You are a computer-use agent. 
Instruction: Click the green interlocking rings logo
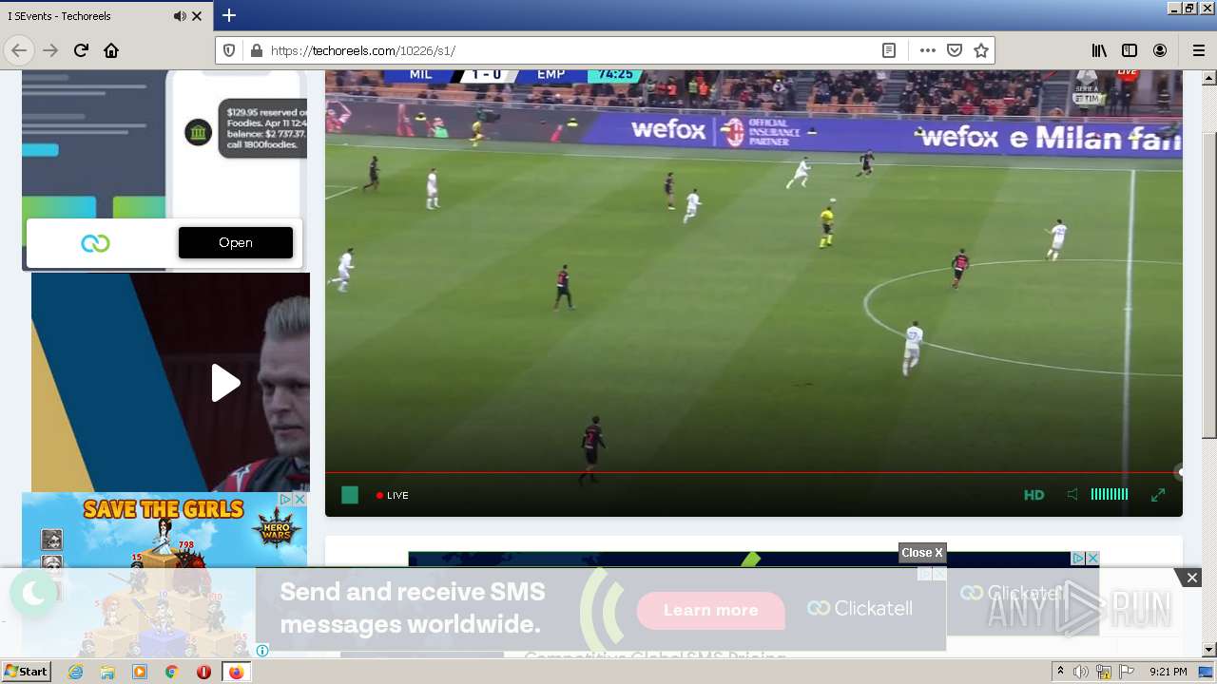(95, 243)
